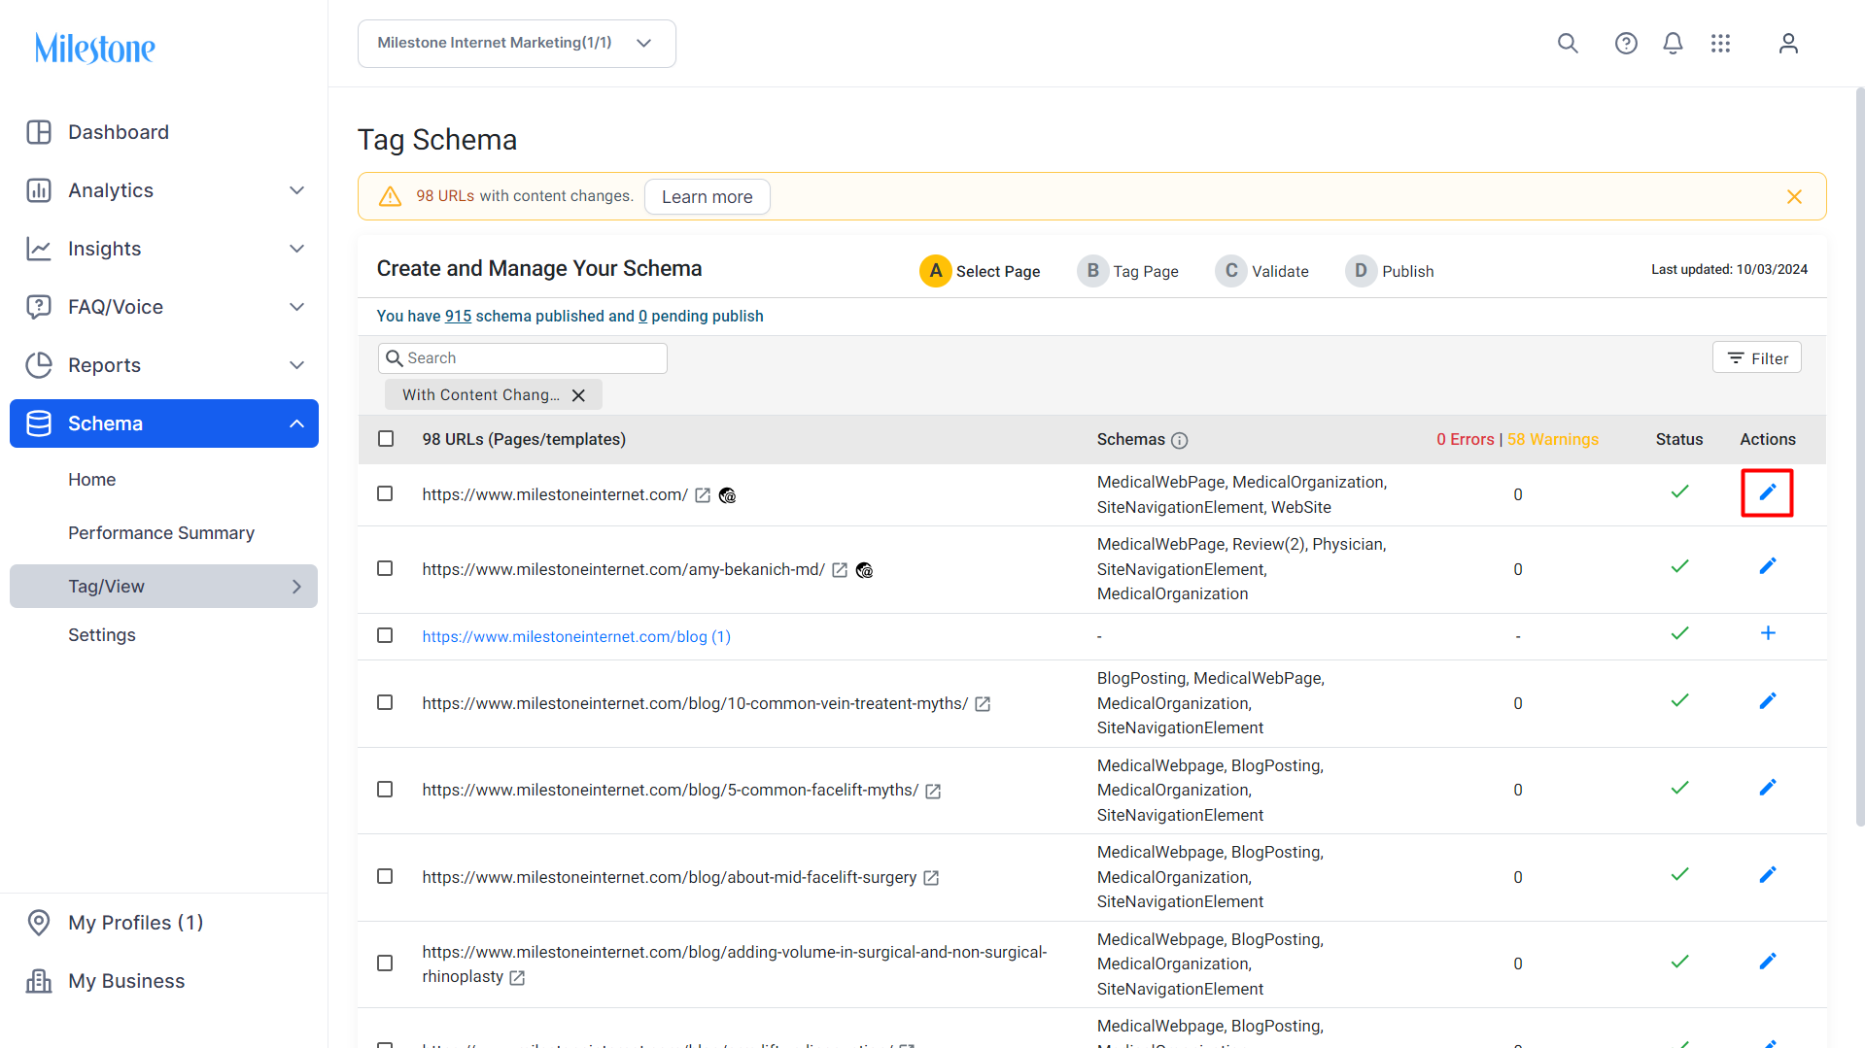This screenshot has width=1865, height=1048.
Task: Check the 10-common-vein-treatent-myths row checkbox
Action: 385,703
